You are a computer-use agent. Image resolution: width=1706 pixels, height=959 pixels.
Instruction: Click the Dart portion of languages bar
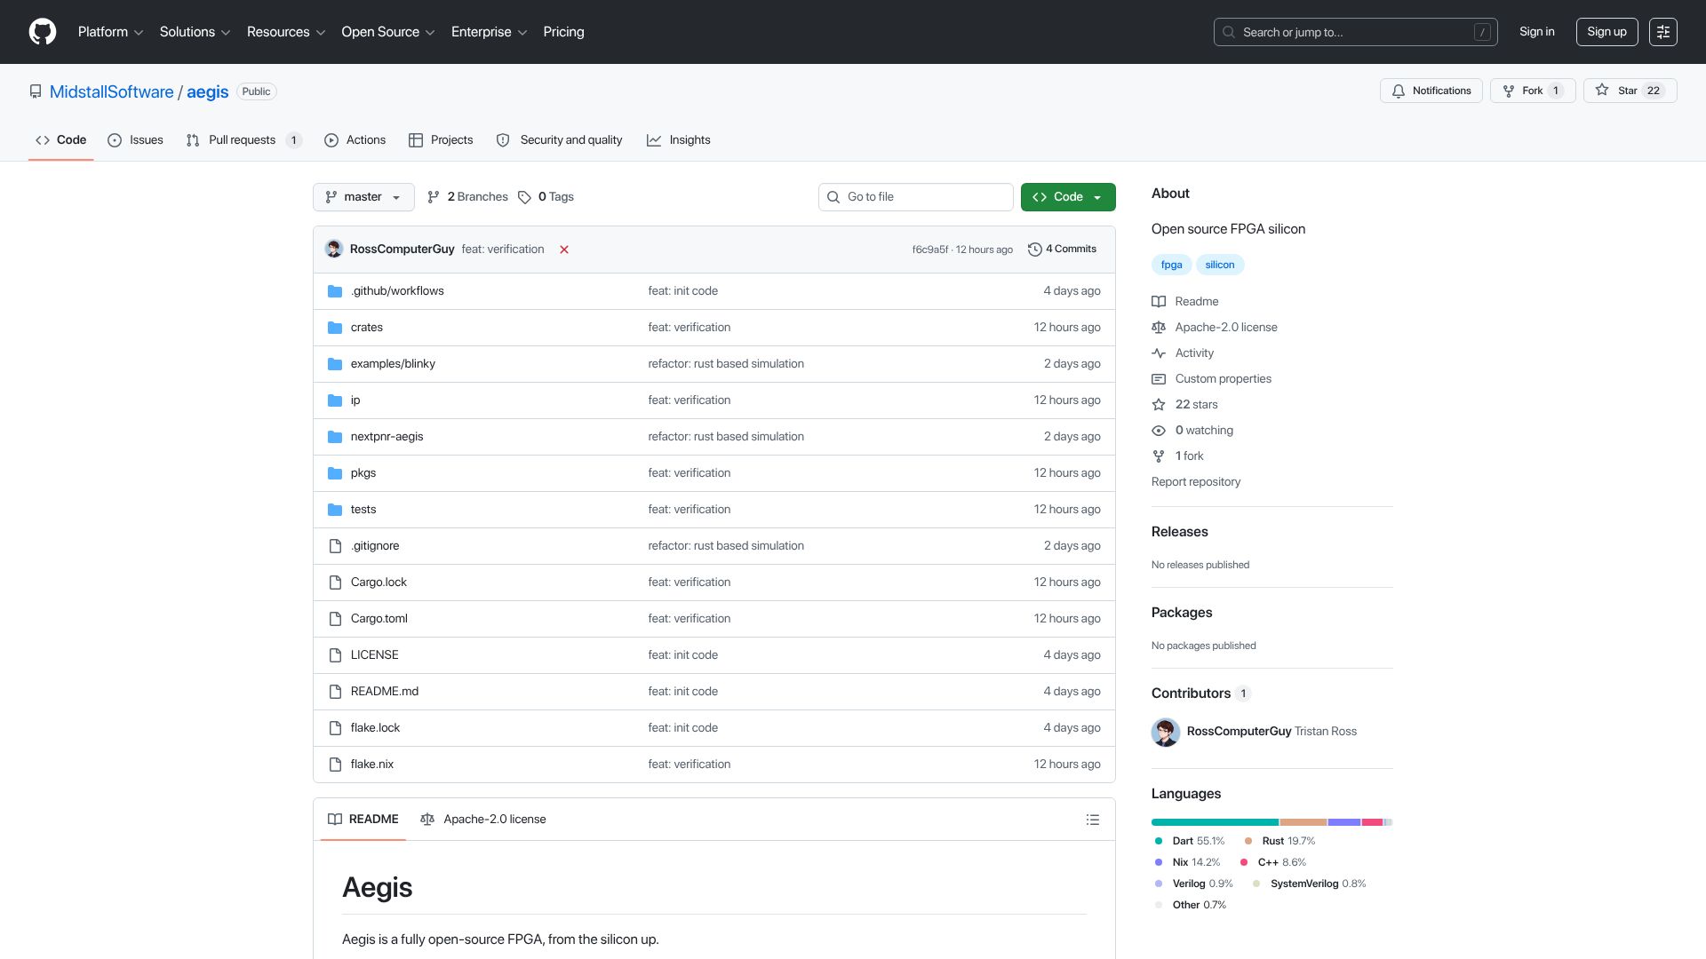pos(1215,822)
